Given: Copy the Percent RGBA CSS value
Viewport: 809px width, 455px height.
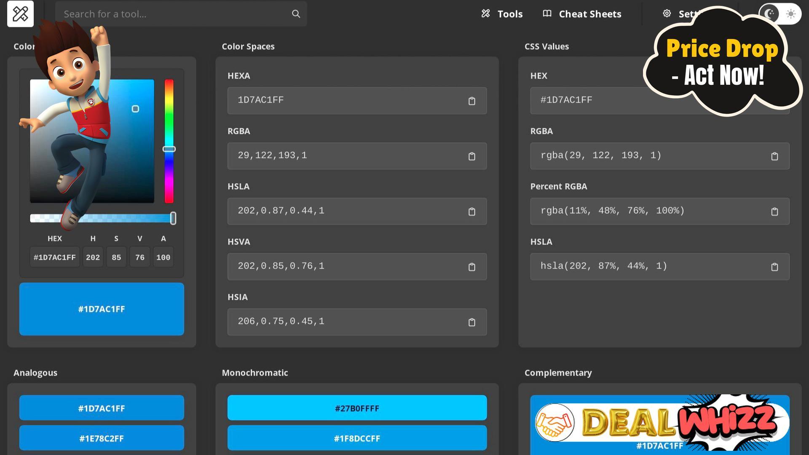Looking at the screenshot, I should click(x=774, y=211).
